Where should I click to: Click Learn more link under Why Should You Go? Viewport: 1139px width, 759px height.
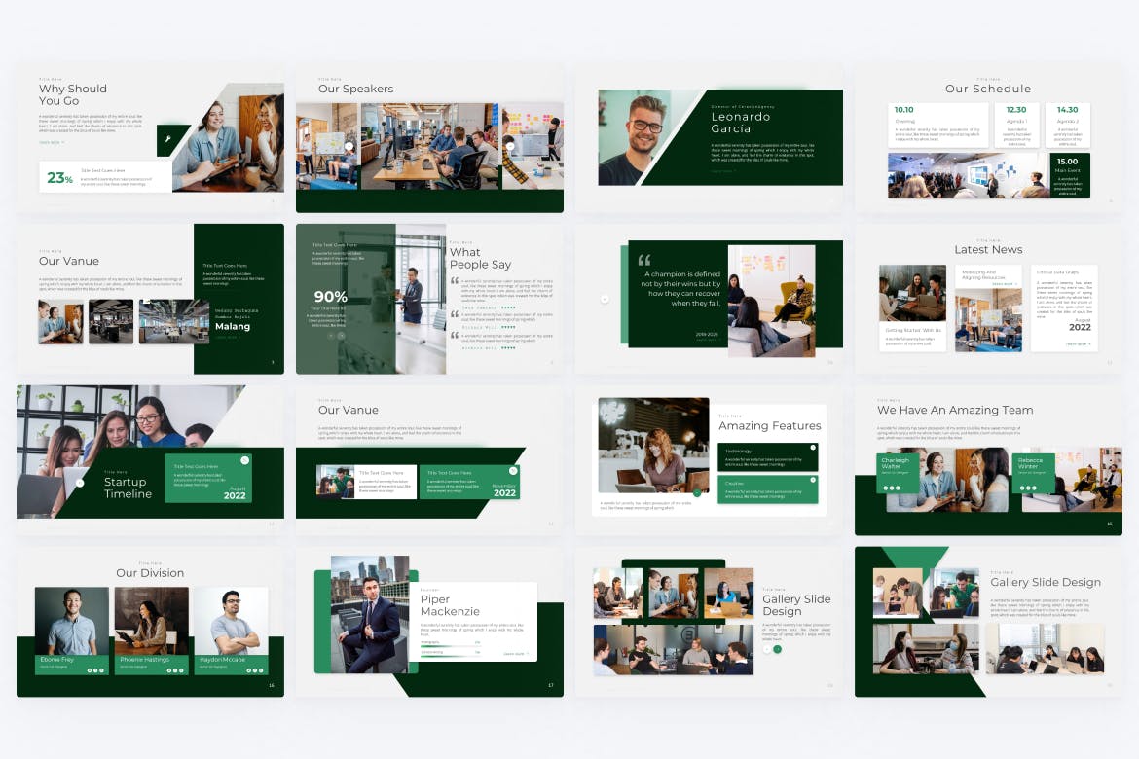[x=51, y=142]
